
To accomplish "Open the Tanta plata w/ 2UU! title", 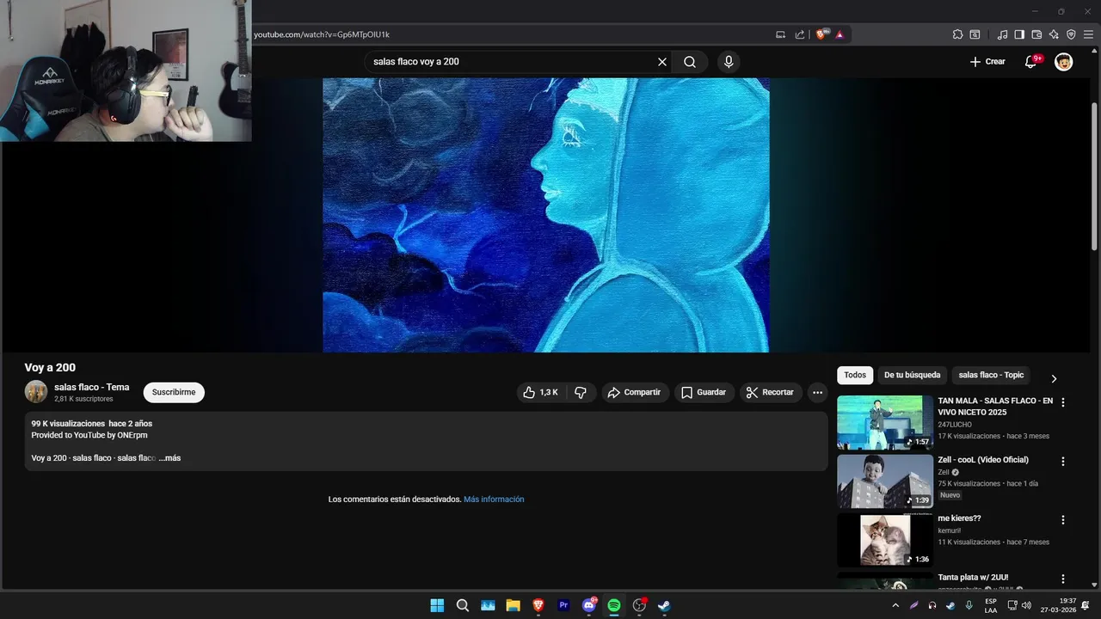I will (973, 578).
